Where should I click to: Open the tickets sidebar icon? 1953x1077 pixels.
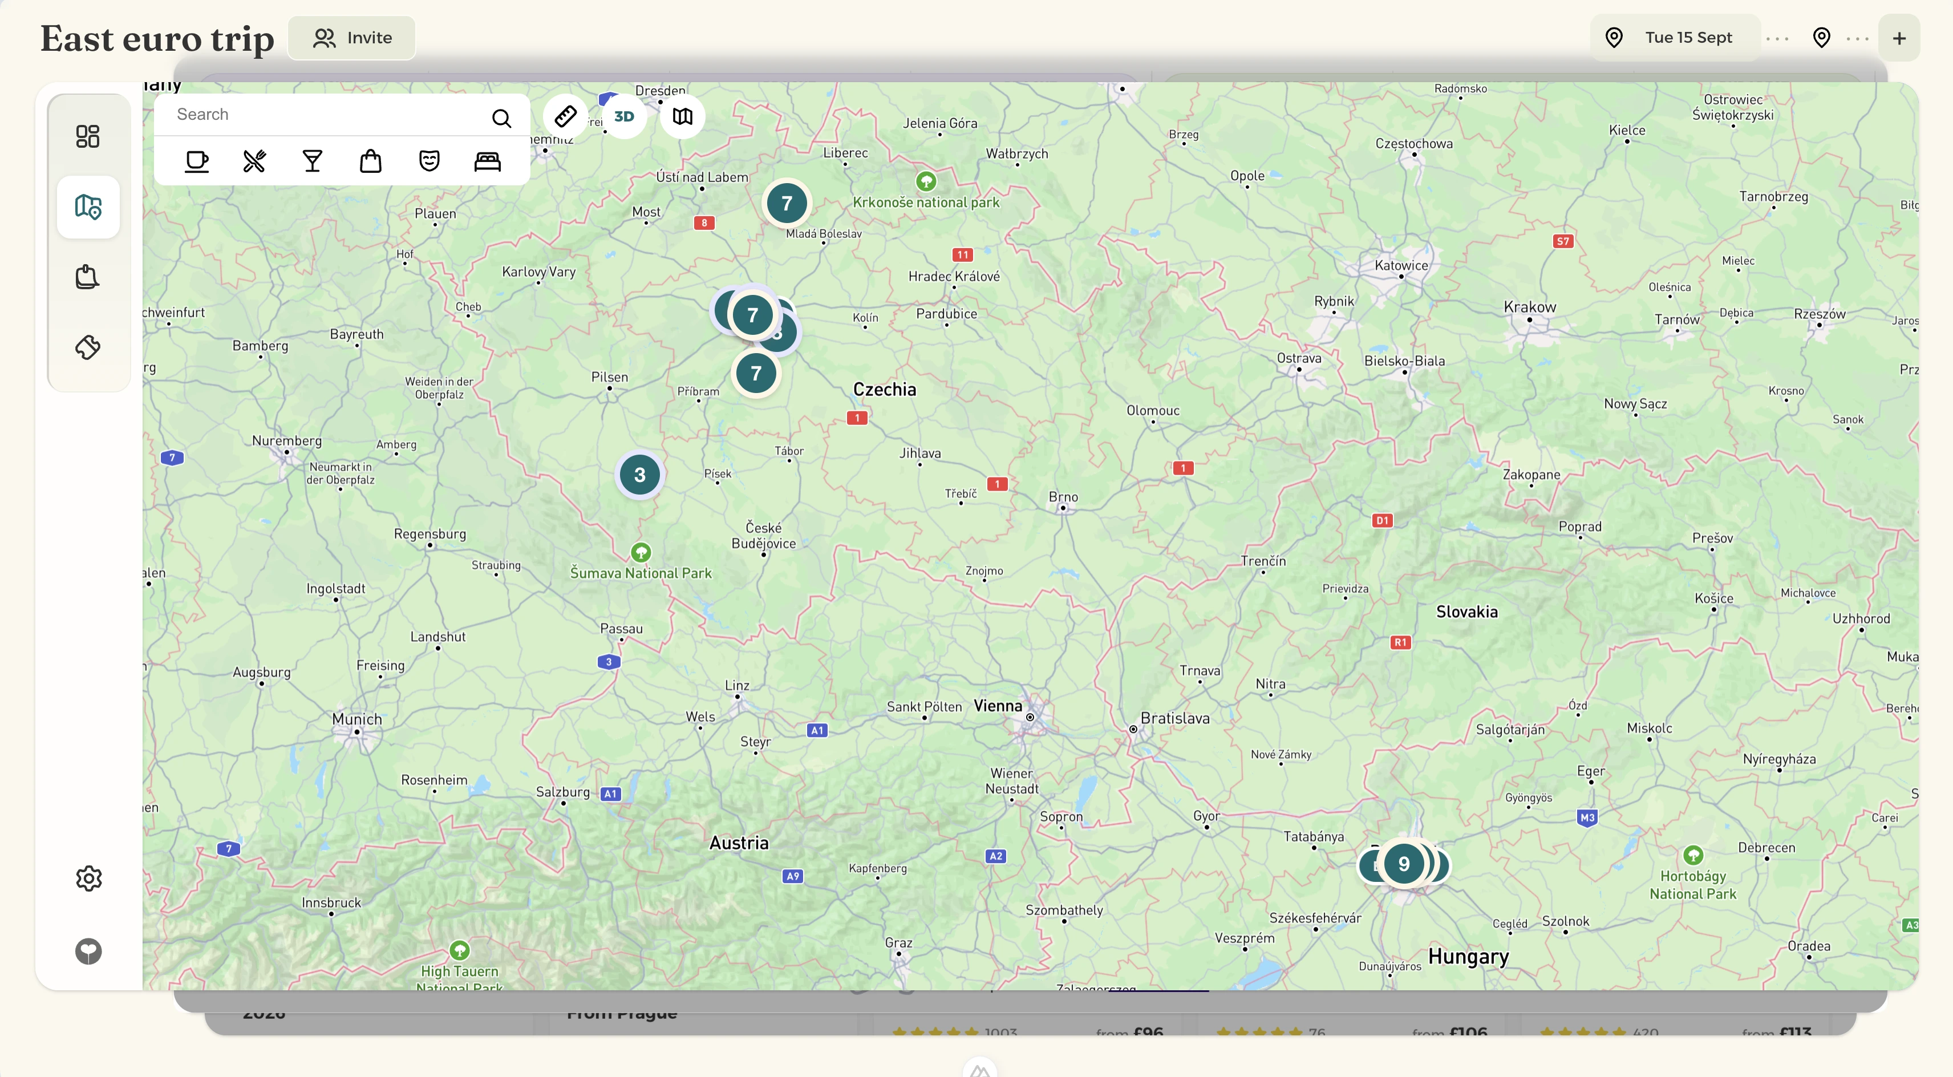pyautogui.click(x=88, y=347)
